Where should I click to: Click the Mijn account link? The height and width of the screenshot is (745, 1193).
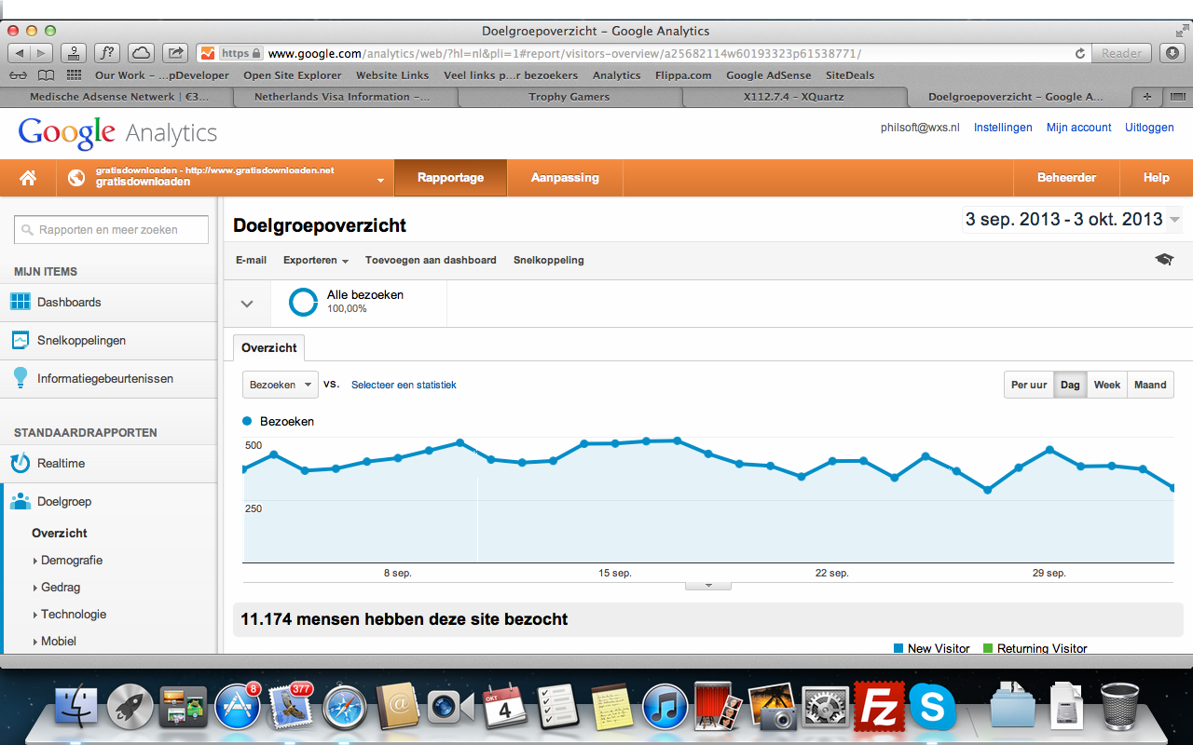[x=1079, y=128]
